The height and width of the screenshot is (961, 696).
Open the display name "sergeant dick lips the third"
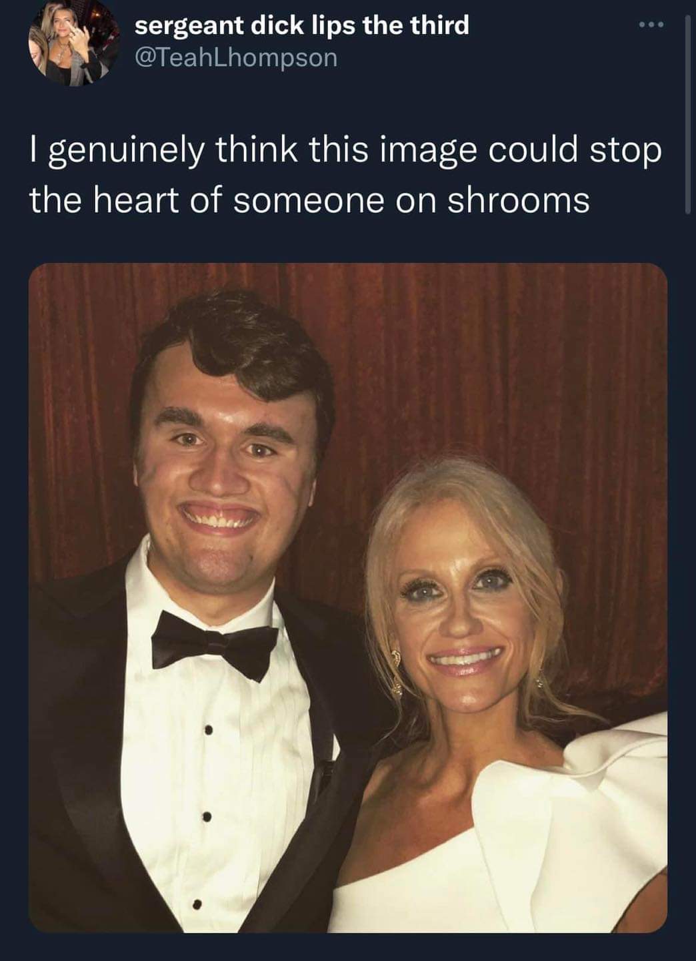click(x=302, y=25)
